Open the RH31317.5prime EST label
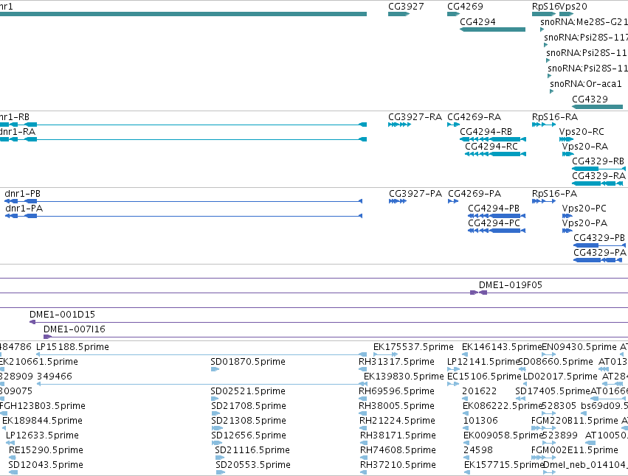 tap(396, 362)
